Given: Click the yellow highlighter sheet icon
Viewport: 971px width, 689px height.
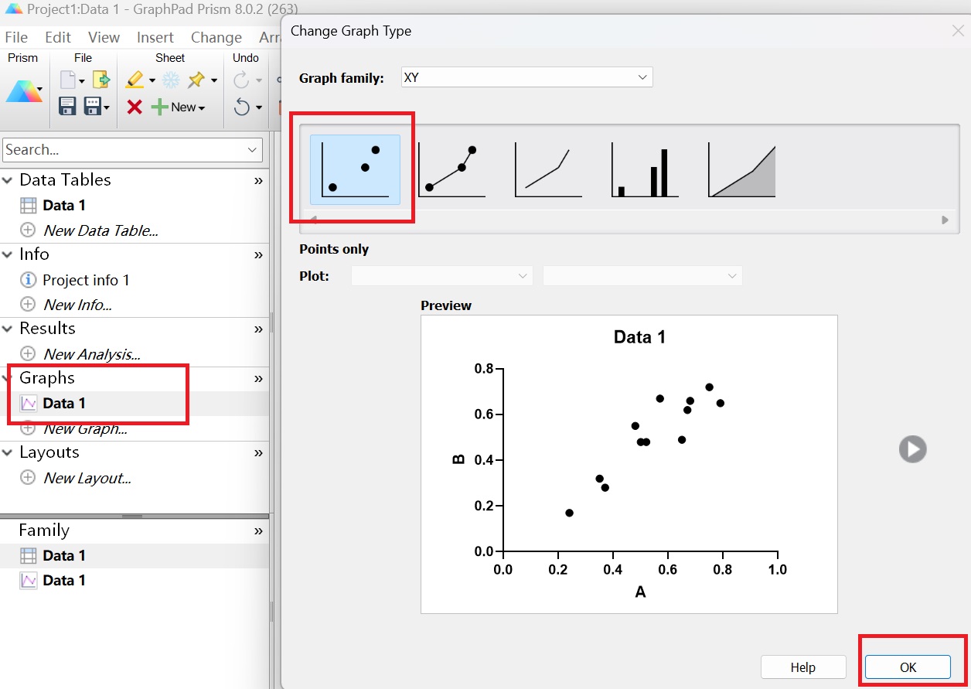Looking at the screenshot, I should tap(135, 80).
